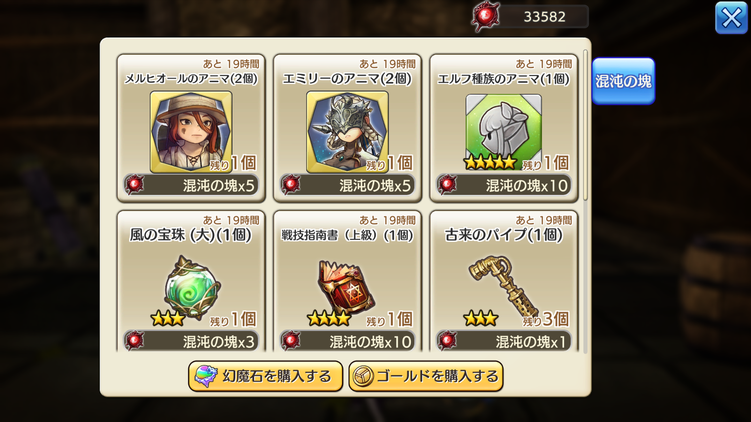Viewport: 751px width, 422px height.
Task: Buy ancient pipe for 混沌の塊x1
Action: (x=504, y=341)
